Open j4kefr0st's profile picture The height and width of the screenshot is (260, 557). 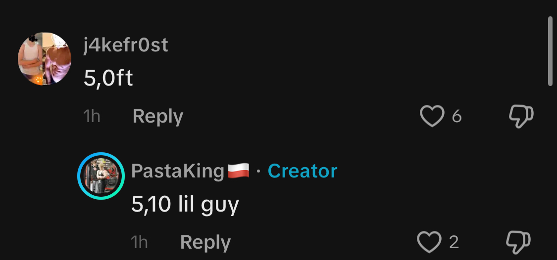point(45,59)
